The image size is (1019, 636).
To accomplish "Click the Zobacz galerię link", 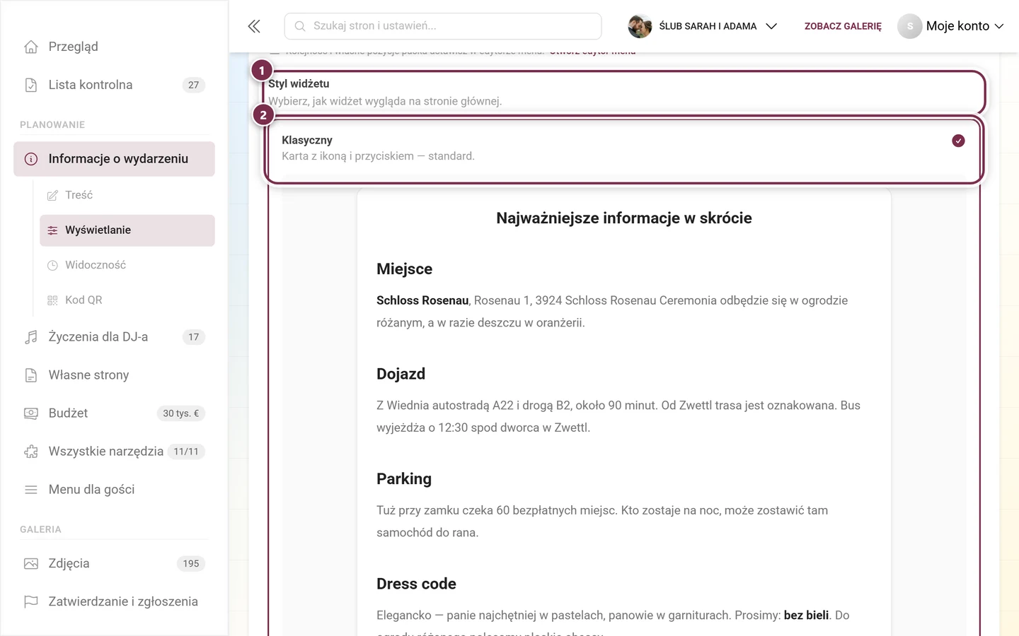I will (843, 26).
